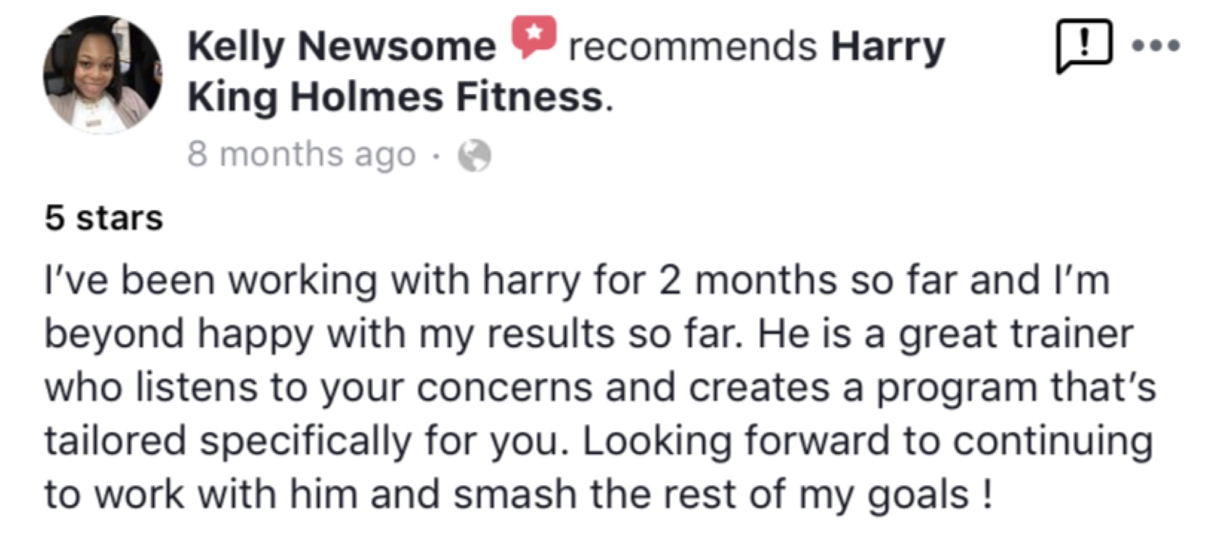
Task: Click the word "recommends" in the header
Action: coord(692,47)
